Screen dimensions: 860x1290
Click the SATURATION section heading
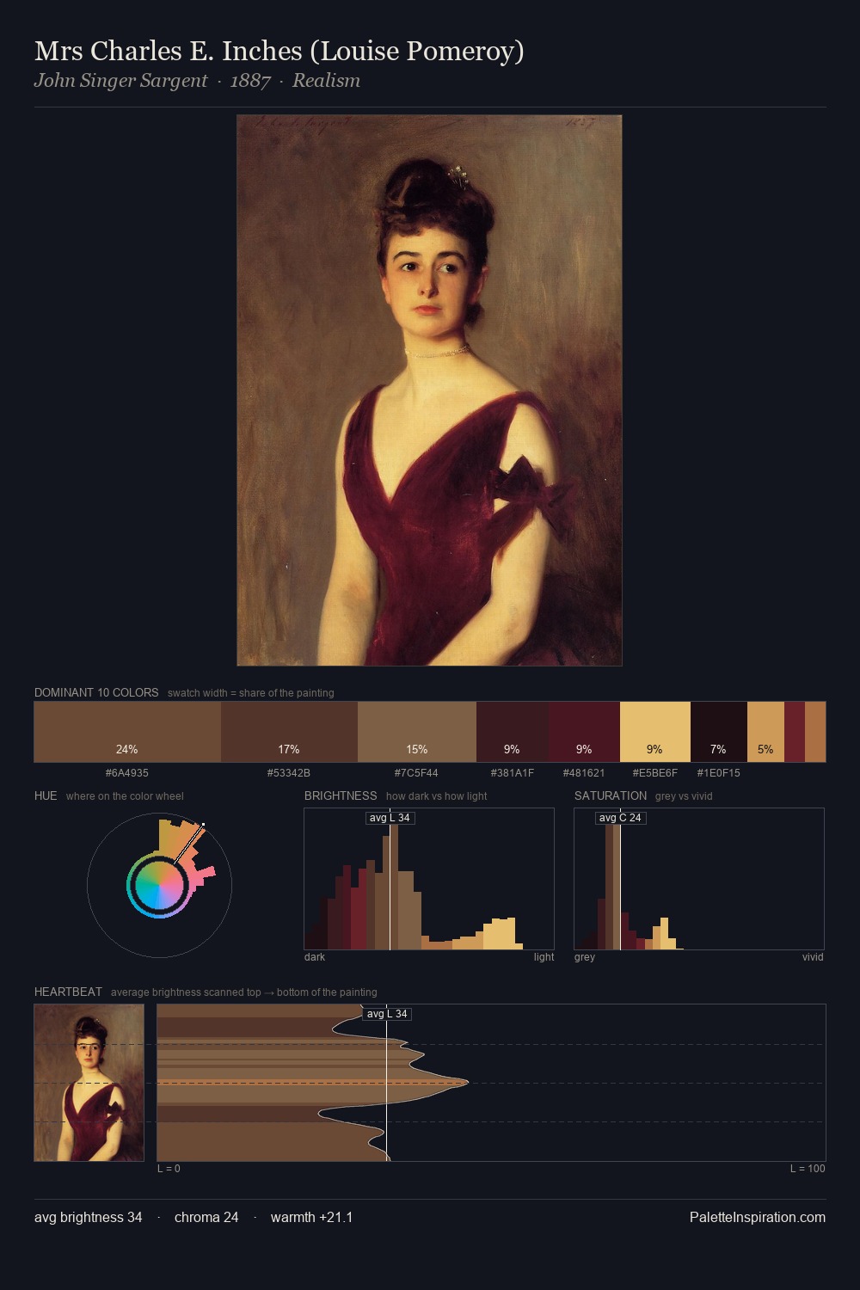click(x=611, y=795)
